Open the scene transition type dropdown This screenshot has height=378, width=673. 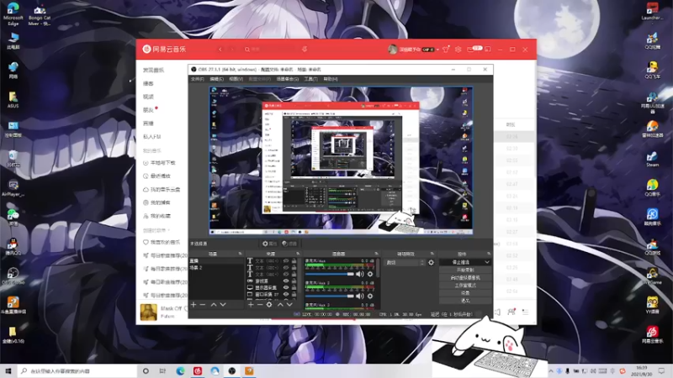405,262
